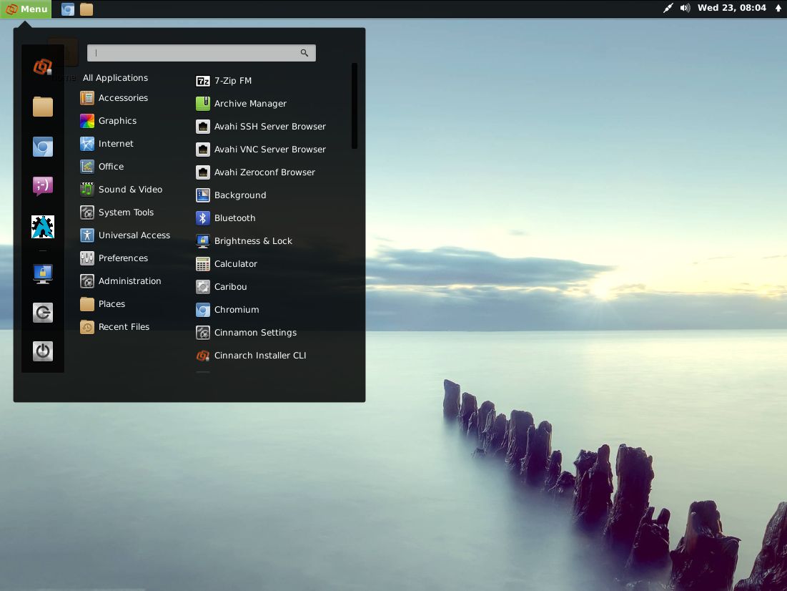Launch the Calculator app

coord(235,264)
